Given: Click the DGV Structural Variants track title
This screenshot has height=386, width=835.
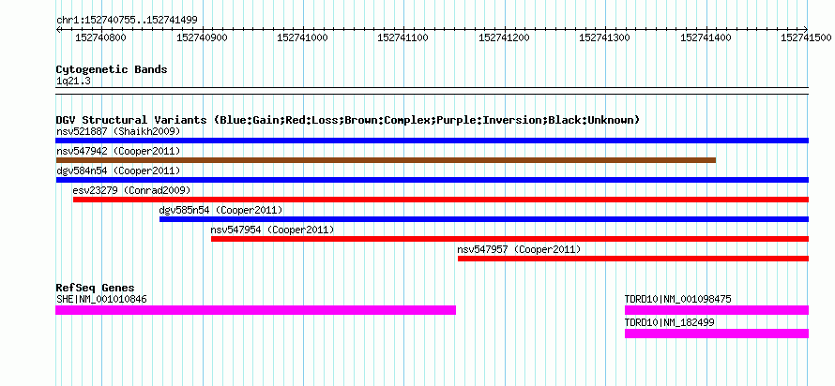Looking at the screenshot, I should tap(348, 120).
